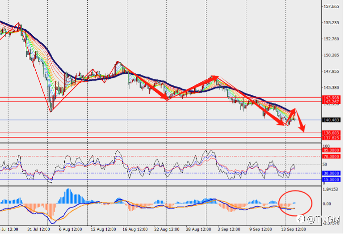The width and height of the screenshot is (344, 234).
Task: Click the 3 Sep 12:00 time label
Action: [x=229, y=230]
